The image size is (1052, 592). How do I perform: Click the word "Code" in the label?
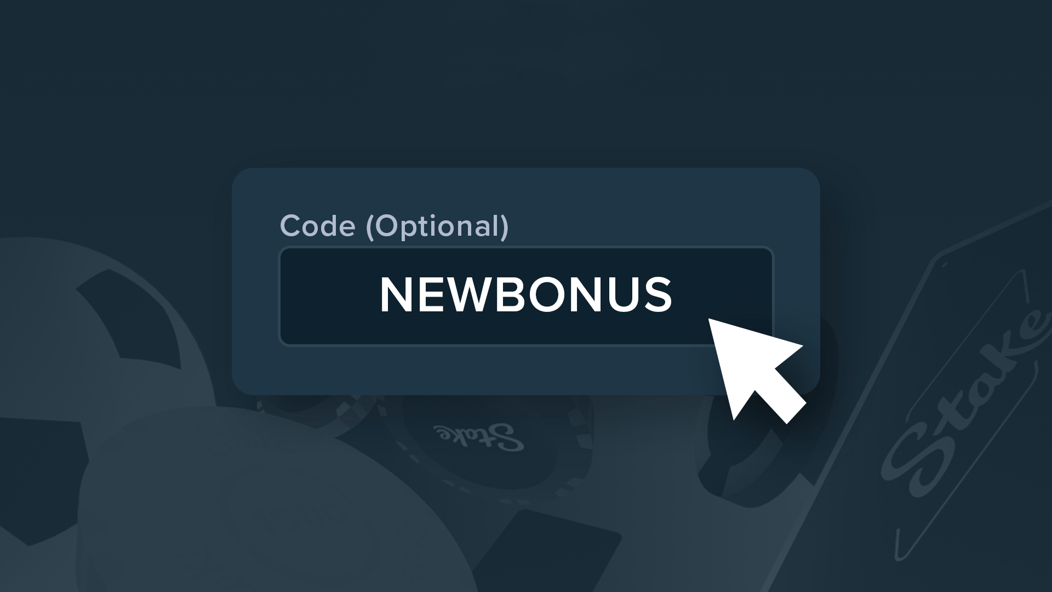click(x=317, y=225)
